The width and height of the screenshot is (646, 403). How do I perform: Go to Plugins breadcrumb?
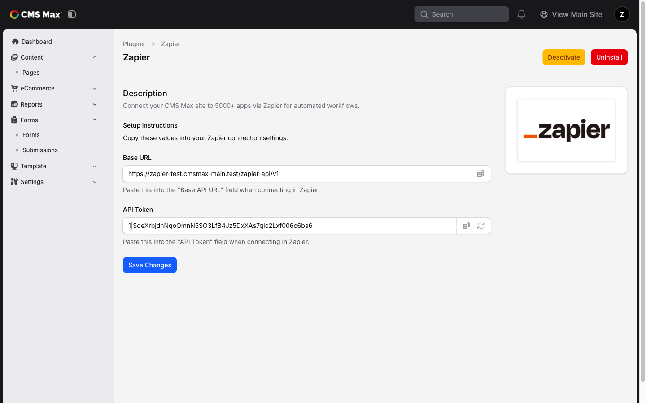click(134, 44)
